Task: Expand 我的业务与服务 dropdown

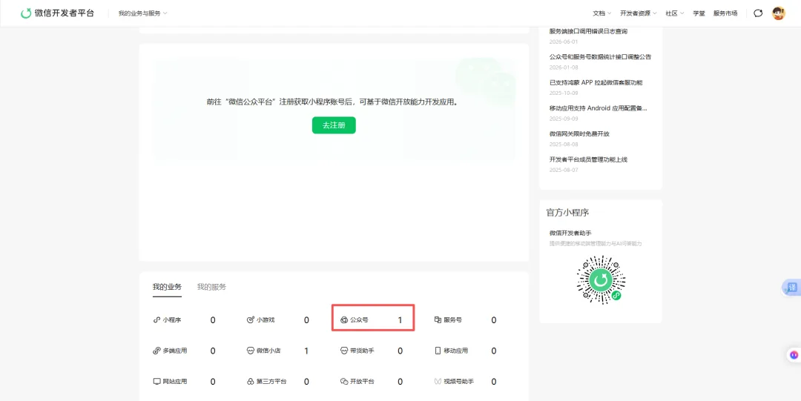Action: pos(142,13)
